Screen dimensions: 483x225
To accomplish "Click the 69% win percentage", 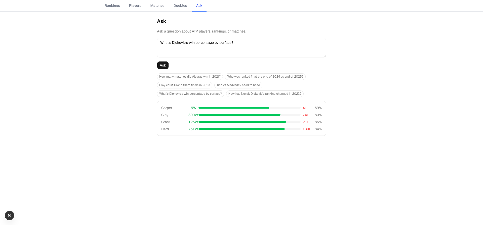I will click(318, 108).
